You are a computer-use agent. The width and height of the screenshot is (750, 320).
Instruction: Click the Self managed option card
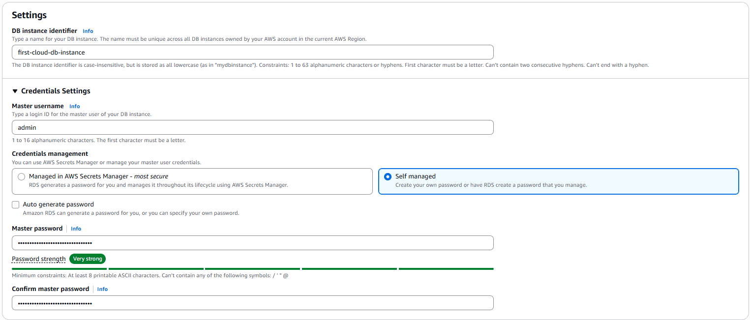(558, 181)
